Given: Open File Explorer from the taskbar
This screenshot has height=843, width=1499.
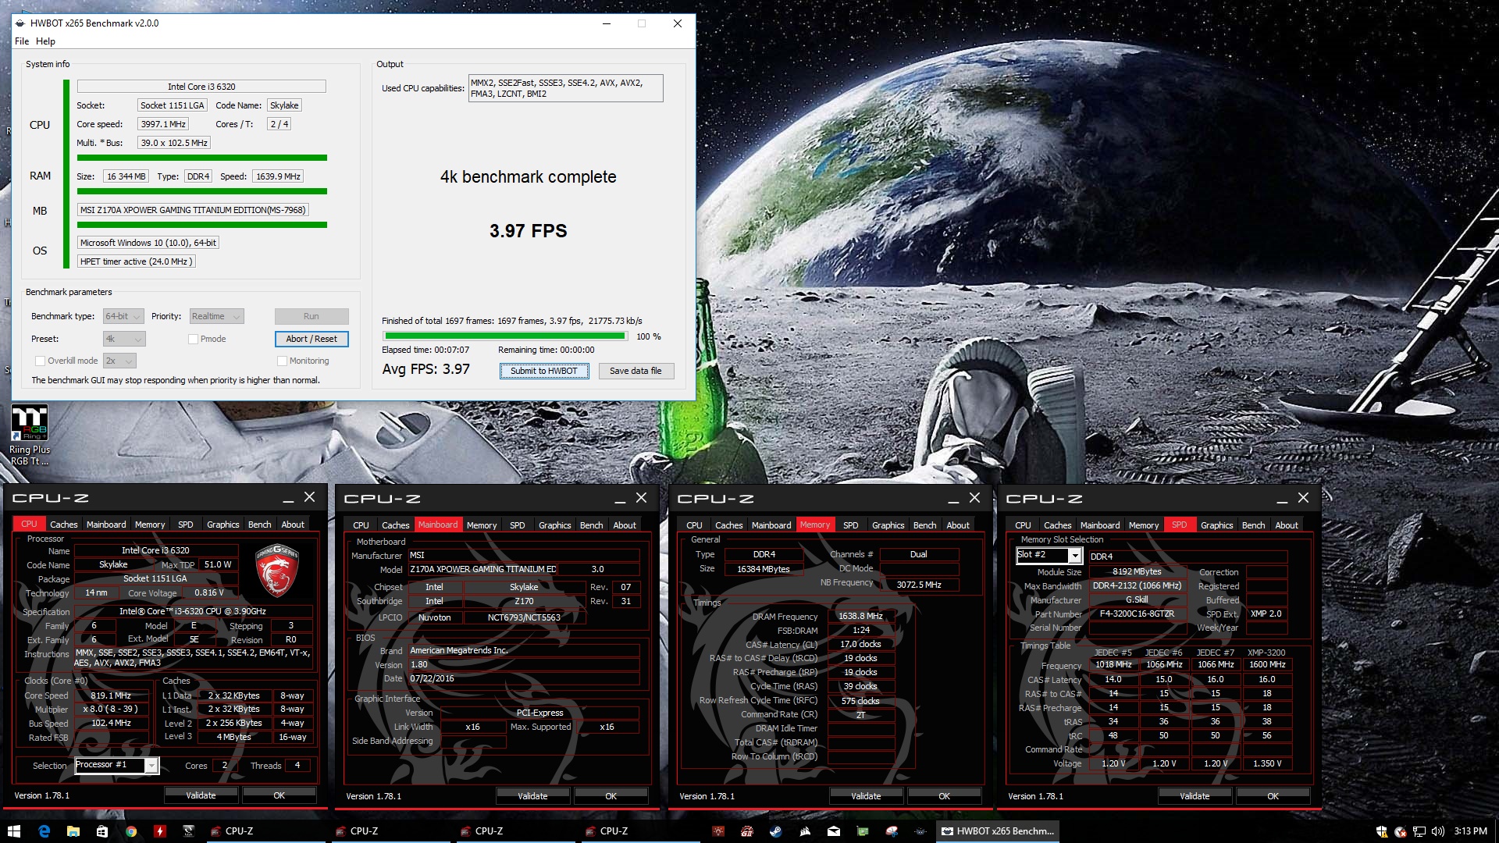Looking at the screenshot, I should [73, 831].
